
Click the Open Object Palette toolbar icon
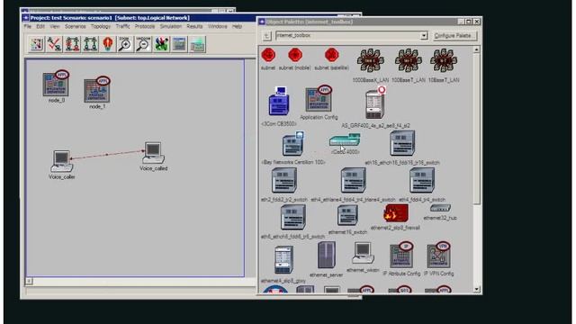37,44
